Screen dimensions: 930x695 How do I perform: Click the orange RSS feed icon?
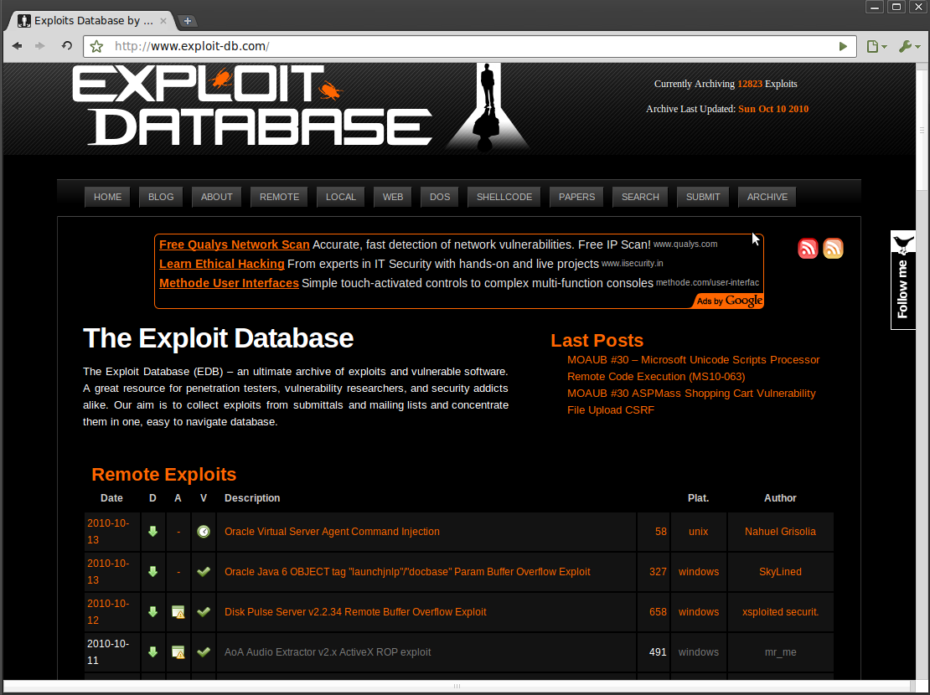coord(833,249)
